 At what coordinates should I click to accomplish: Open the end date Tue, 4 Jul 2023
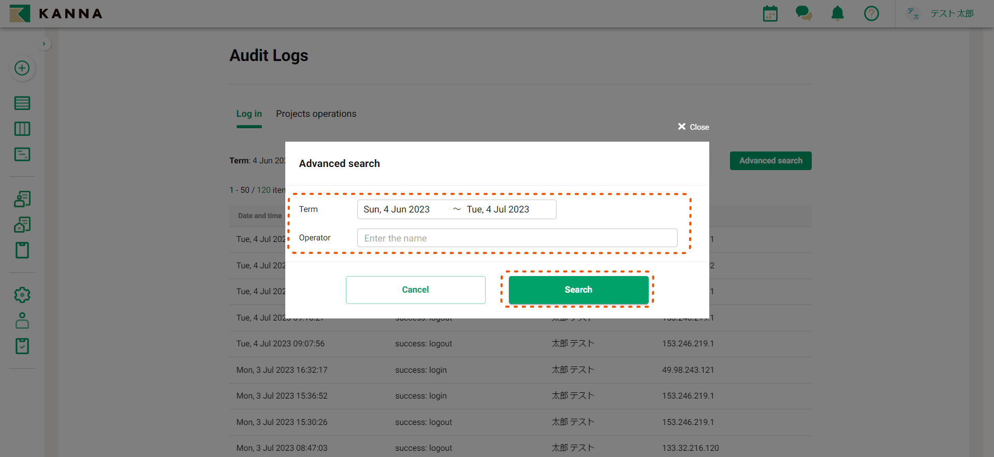498,209
